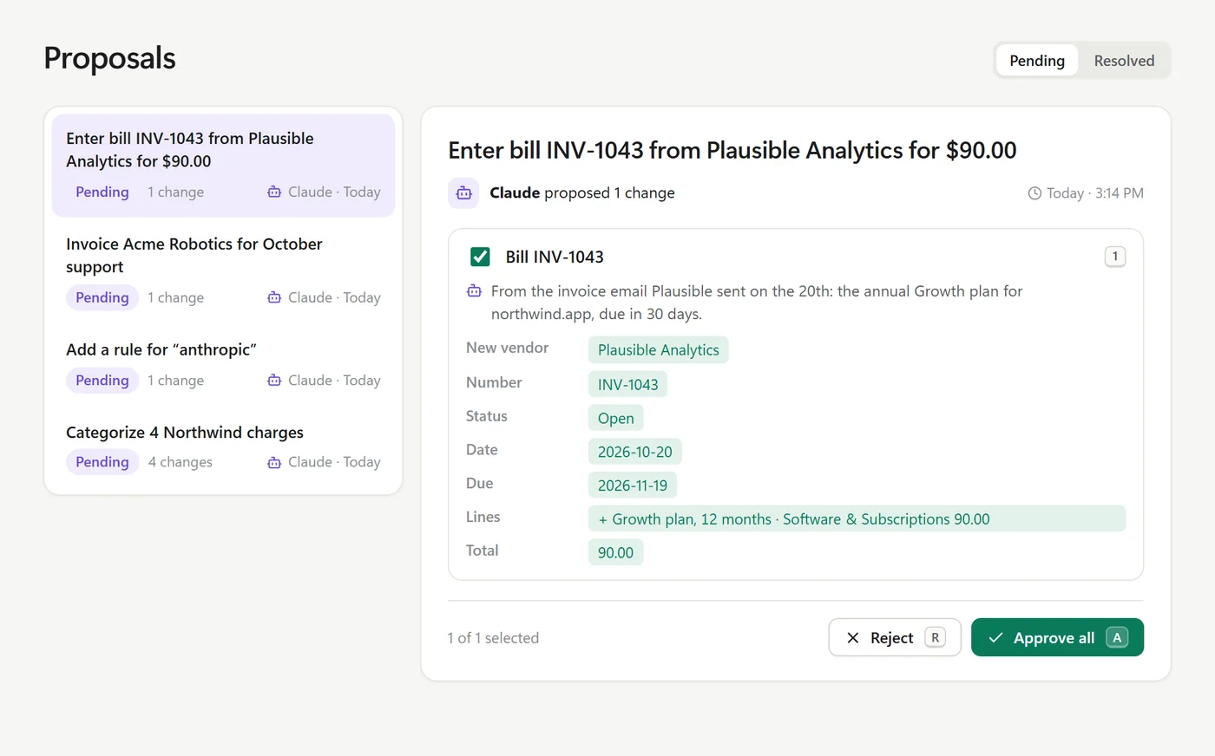The width and height of the screenshot is (1215, 756).
Task: Click the New vendor field label
Action: (x=508, y=348)
